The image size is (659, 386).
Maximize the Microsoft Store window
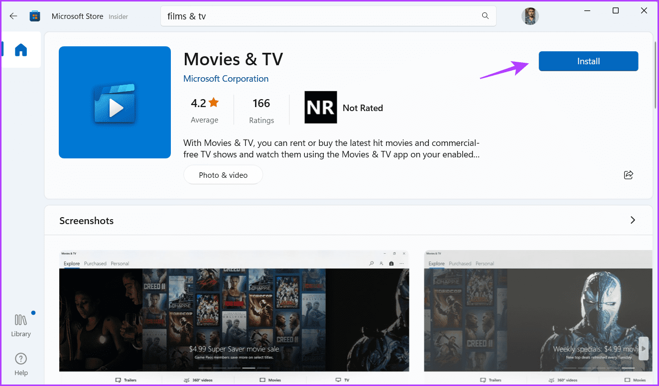point(616,11)
